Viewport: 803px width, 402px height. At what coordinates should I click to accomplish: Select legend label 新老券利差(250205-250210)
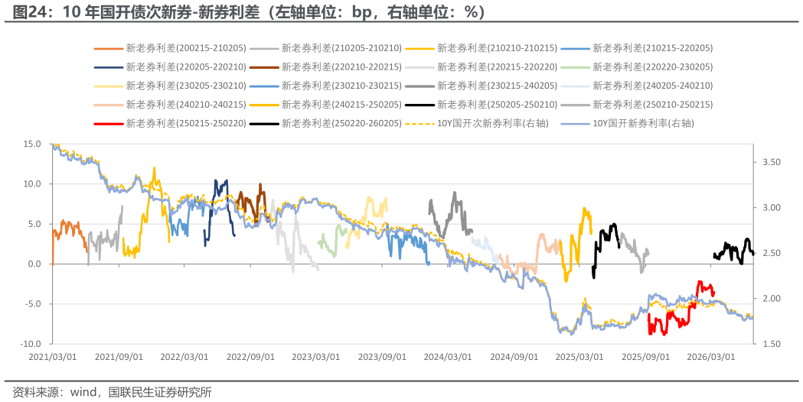[498, 105]
